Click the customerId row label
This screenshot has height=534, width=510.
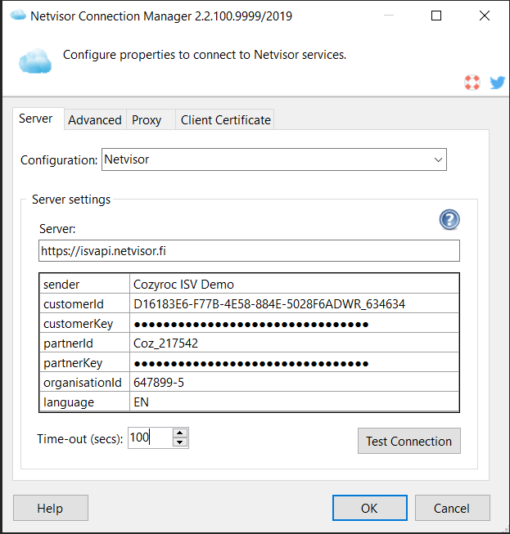(84, 303)
